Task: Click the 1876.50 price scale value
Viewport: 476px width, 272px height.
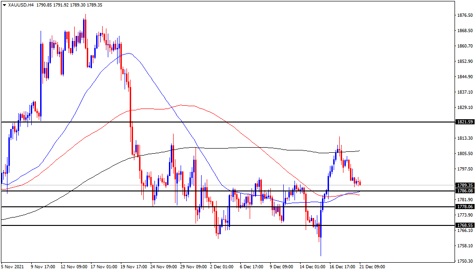Action: coord(465,15)
